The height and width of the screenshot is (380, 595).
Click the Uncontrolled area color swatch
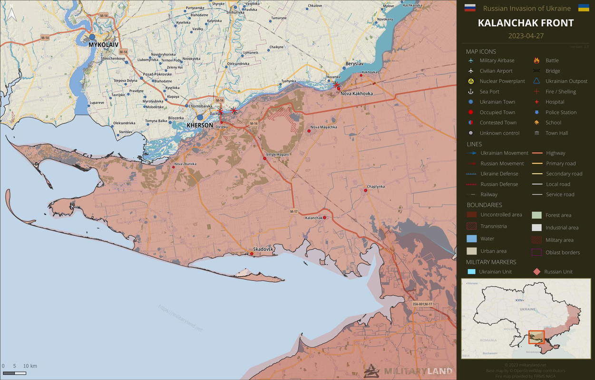(x=471, y=215)
